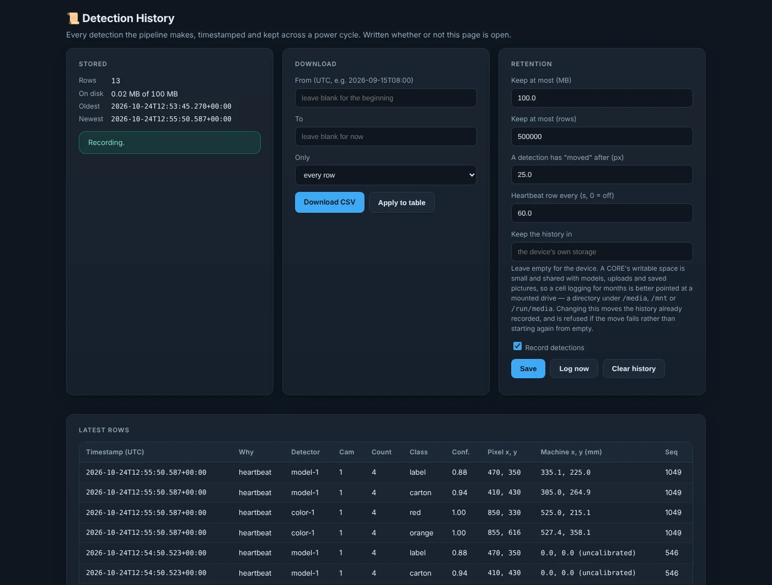Open the Only filter dropdown
This screenshot has width=772, height=585.
click(x=386, y=175)
